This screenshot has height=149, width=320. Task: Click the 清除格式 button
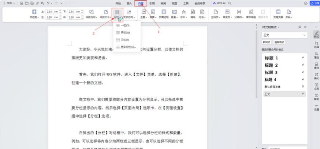279,42
